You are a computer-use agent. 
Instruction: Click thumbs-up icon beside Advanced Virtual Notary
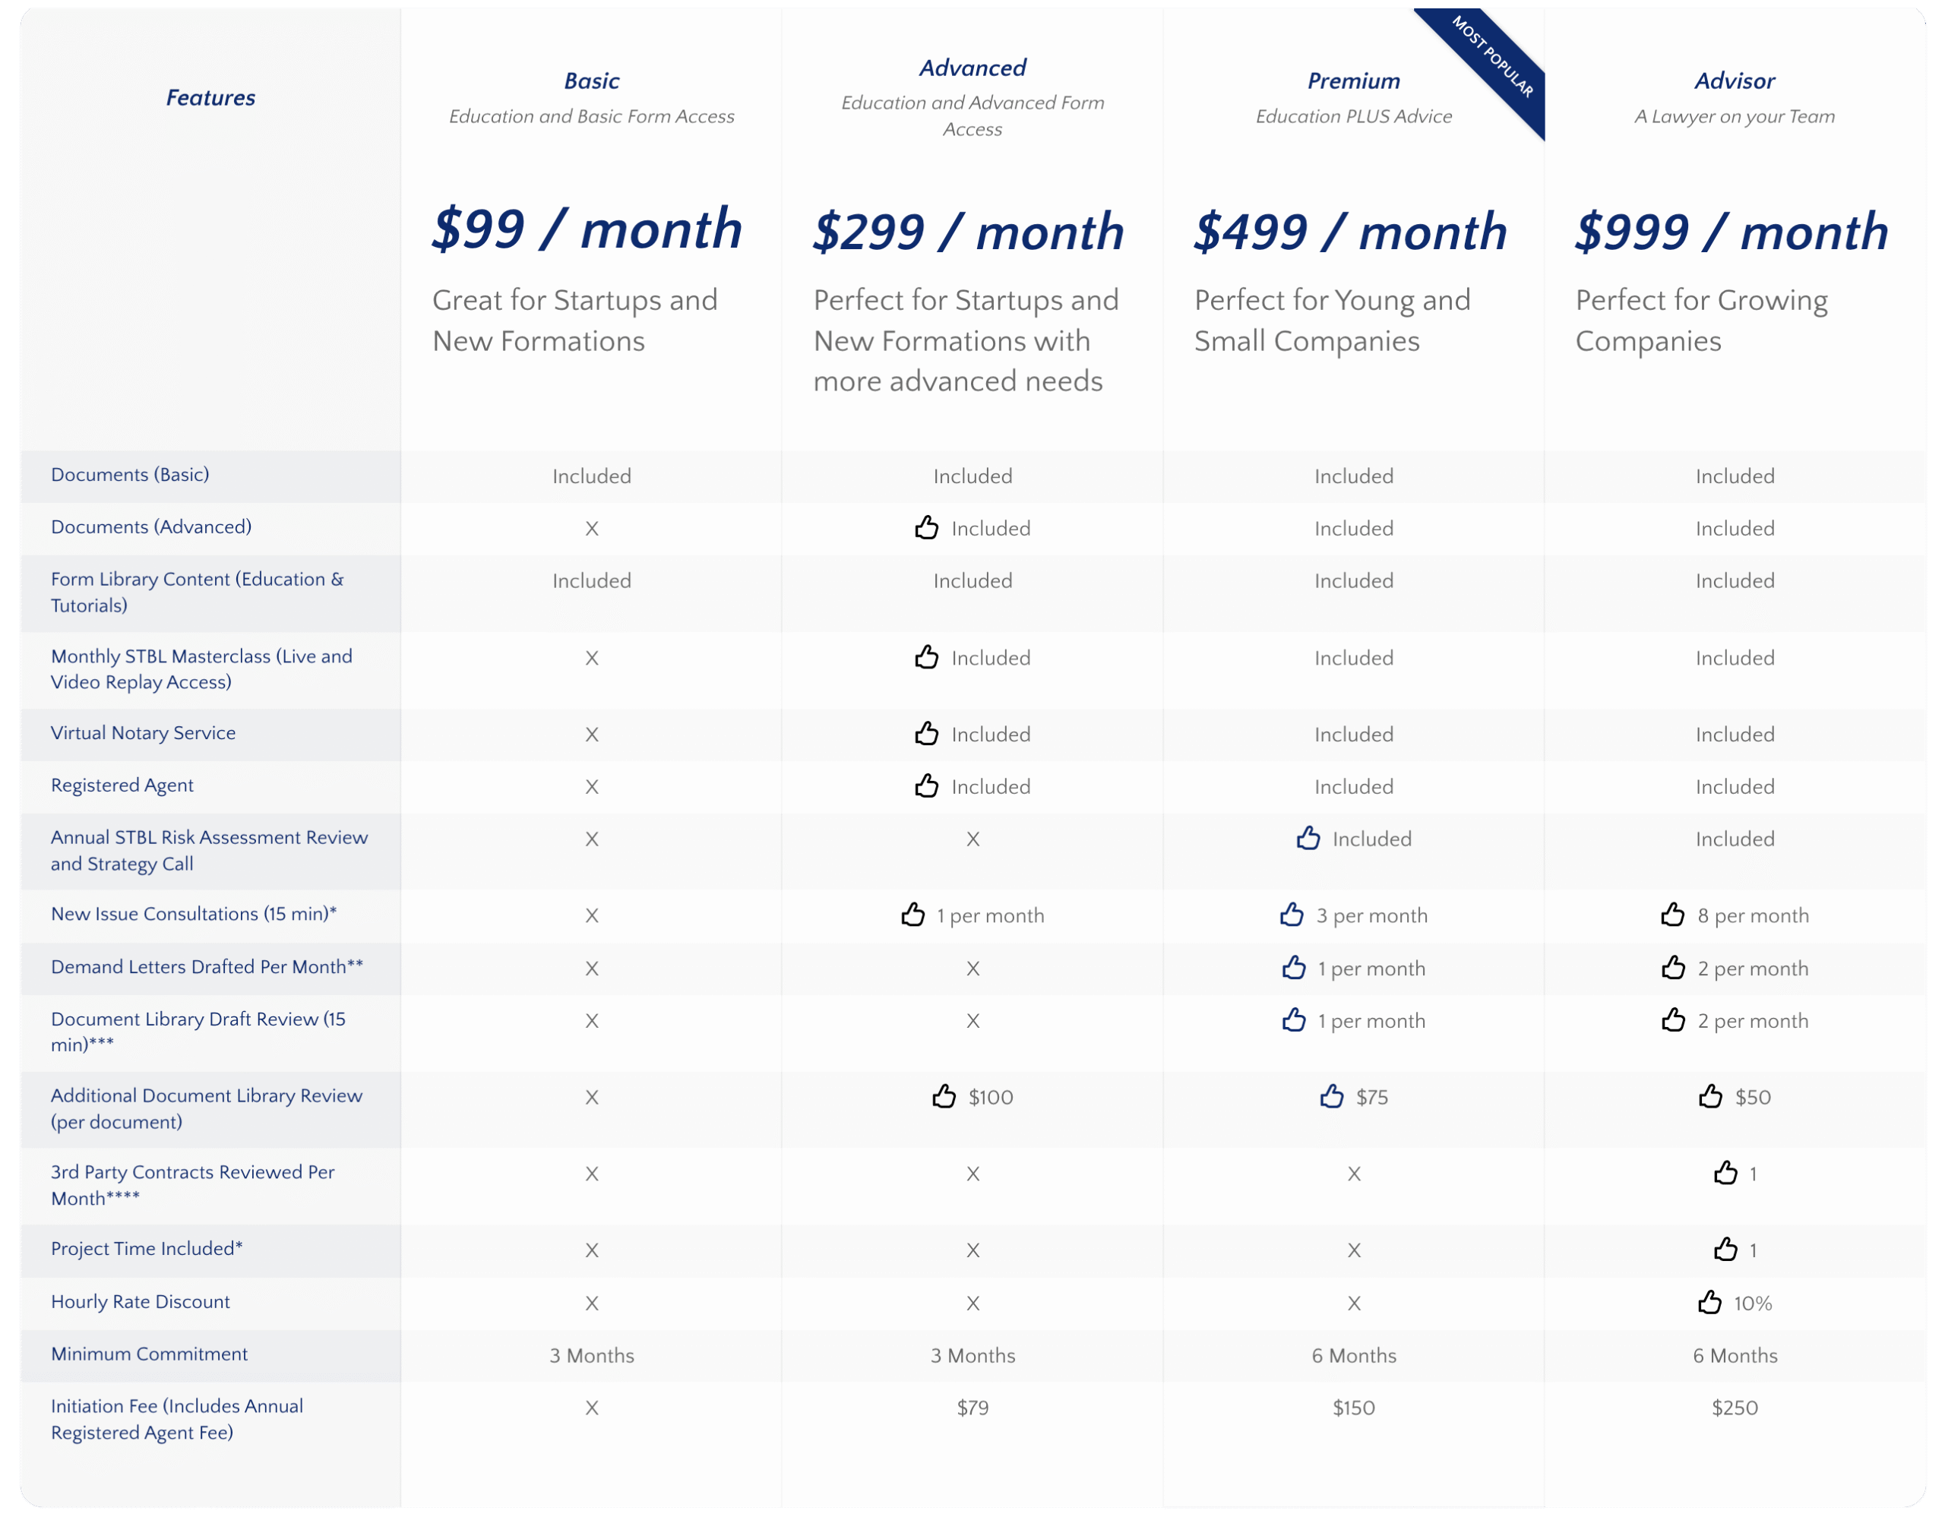pos(926,734)
